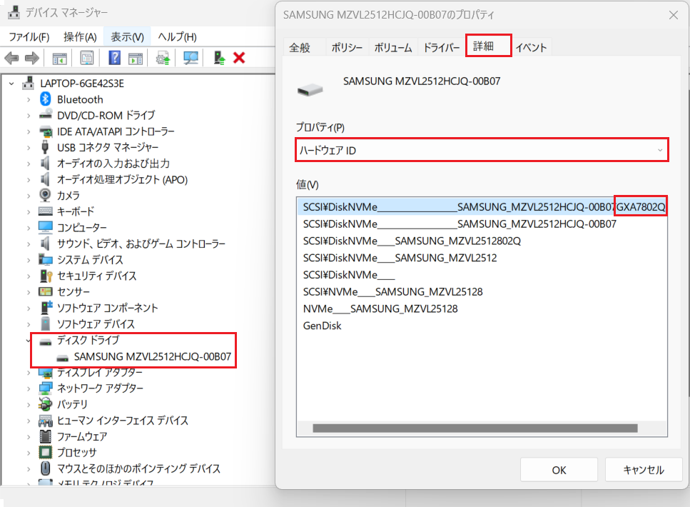Expand the プロセッサ category chevron
Screen dimensions: 690x507
click(29, 453)
